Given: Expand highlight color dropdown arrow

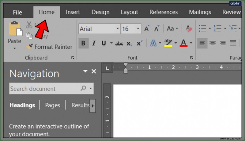Looking at the screenshot, I should 175,43.
